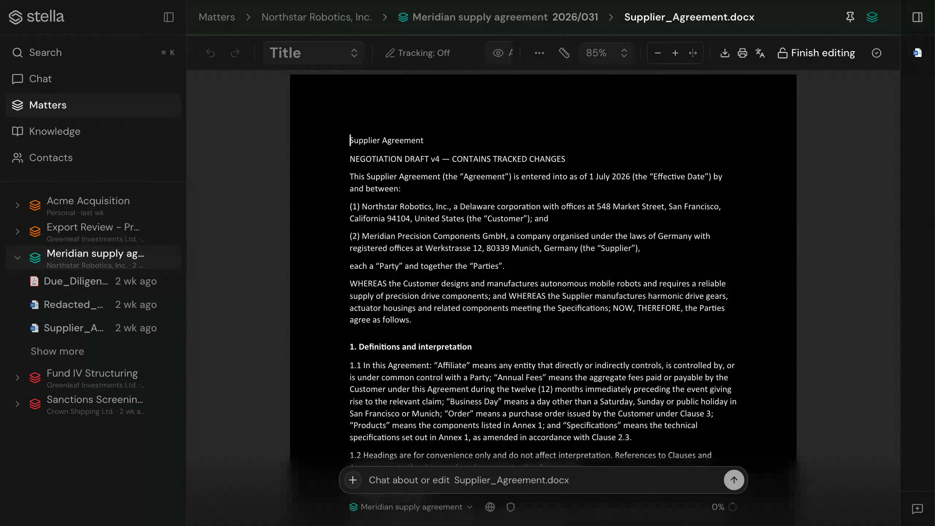This screenshot has width=935, height=526.
Task: Click Finish editing button
Action: 816,53
